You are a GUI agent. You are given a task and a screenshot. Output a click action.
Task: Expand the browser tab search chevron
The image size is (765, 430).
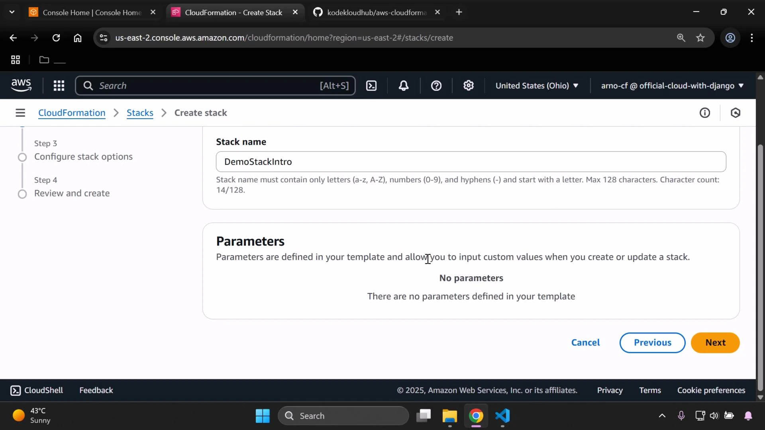coord(12,12)
